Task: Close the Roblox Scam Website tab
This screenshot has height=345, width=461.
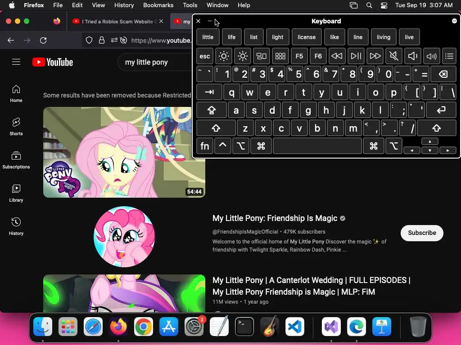Action: [161, 21]
